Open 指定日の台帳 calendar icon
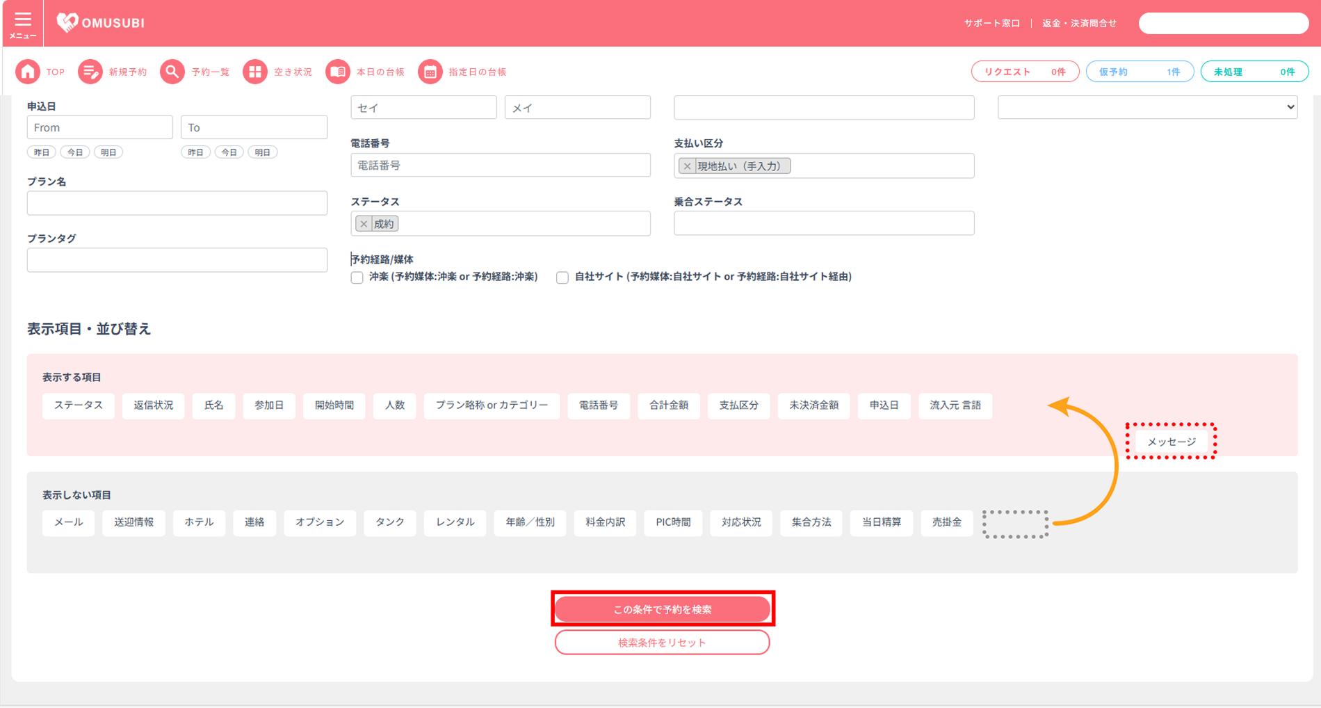 430,72
